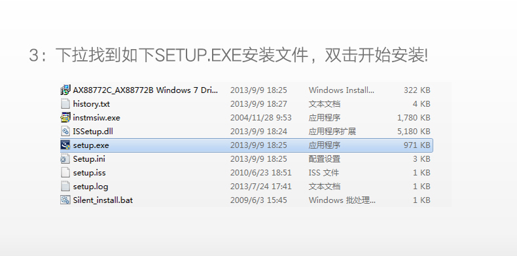Select the 2004/11/28 9:53 date entry
This screenshot has width=517, height=256.
261,118
